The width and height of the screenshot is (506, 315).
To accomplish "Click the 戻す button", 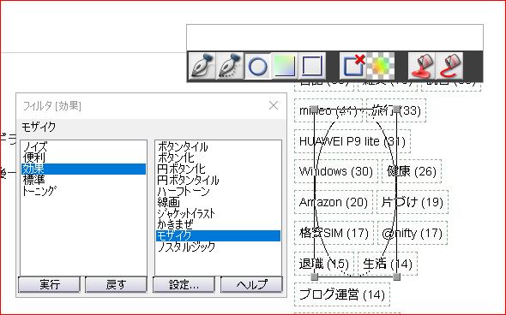I will click(x=116, y=285).
